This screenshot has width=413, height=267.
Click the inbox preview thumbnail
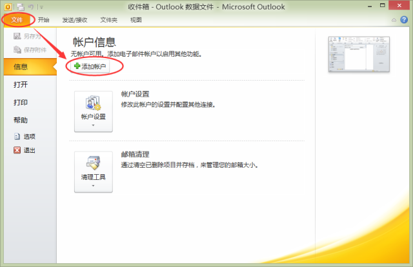coord(359,54)
